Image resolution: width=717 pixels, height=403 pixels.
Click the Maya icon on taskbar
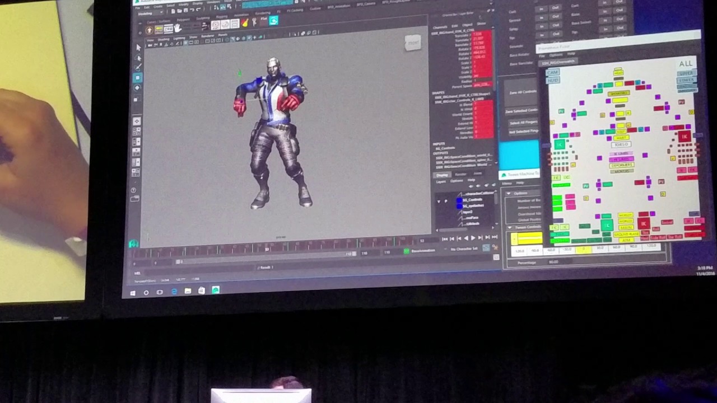[x=215, y=290]
